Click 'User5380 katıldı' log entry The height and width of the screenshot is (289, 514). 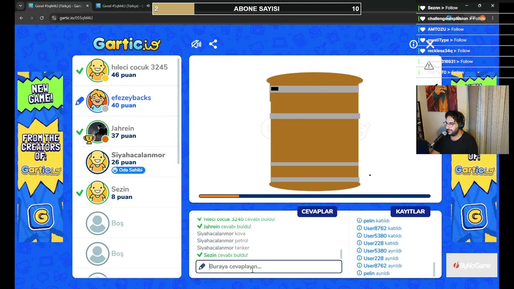(379, 236)
